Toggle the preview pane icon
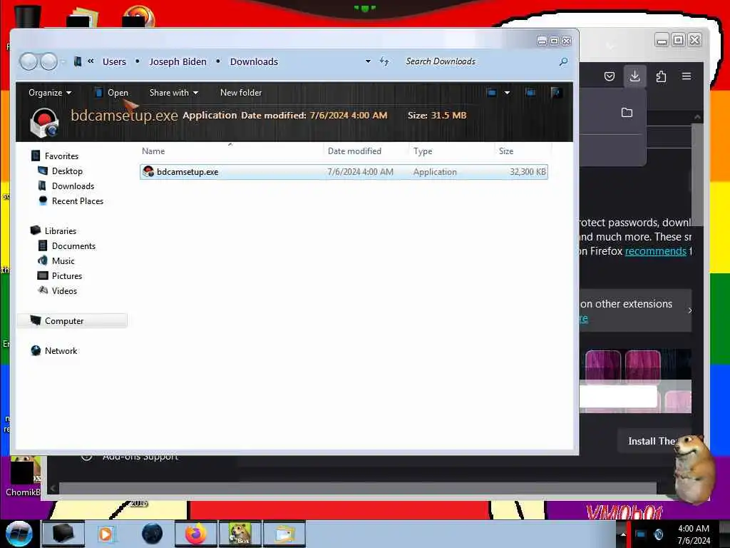This screenshot has width=730, height=548. pyautogui.click(x=530, y=92)
